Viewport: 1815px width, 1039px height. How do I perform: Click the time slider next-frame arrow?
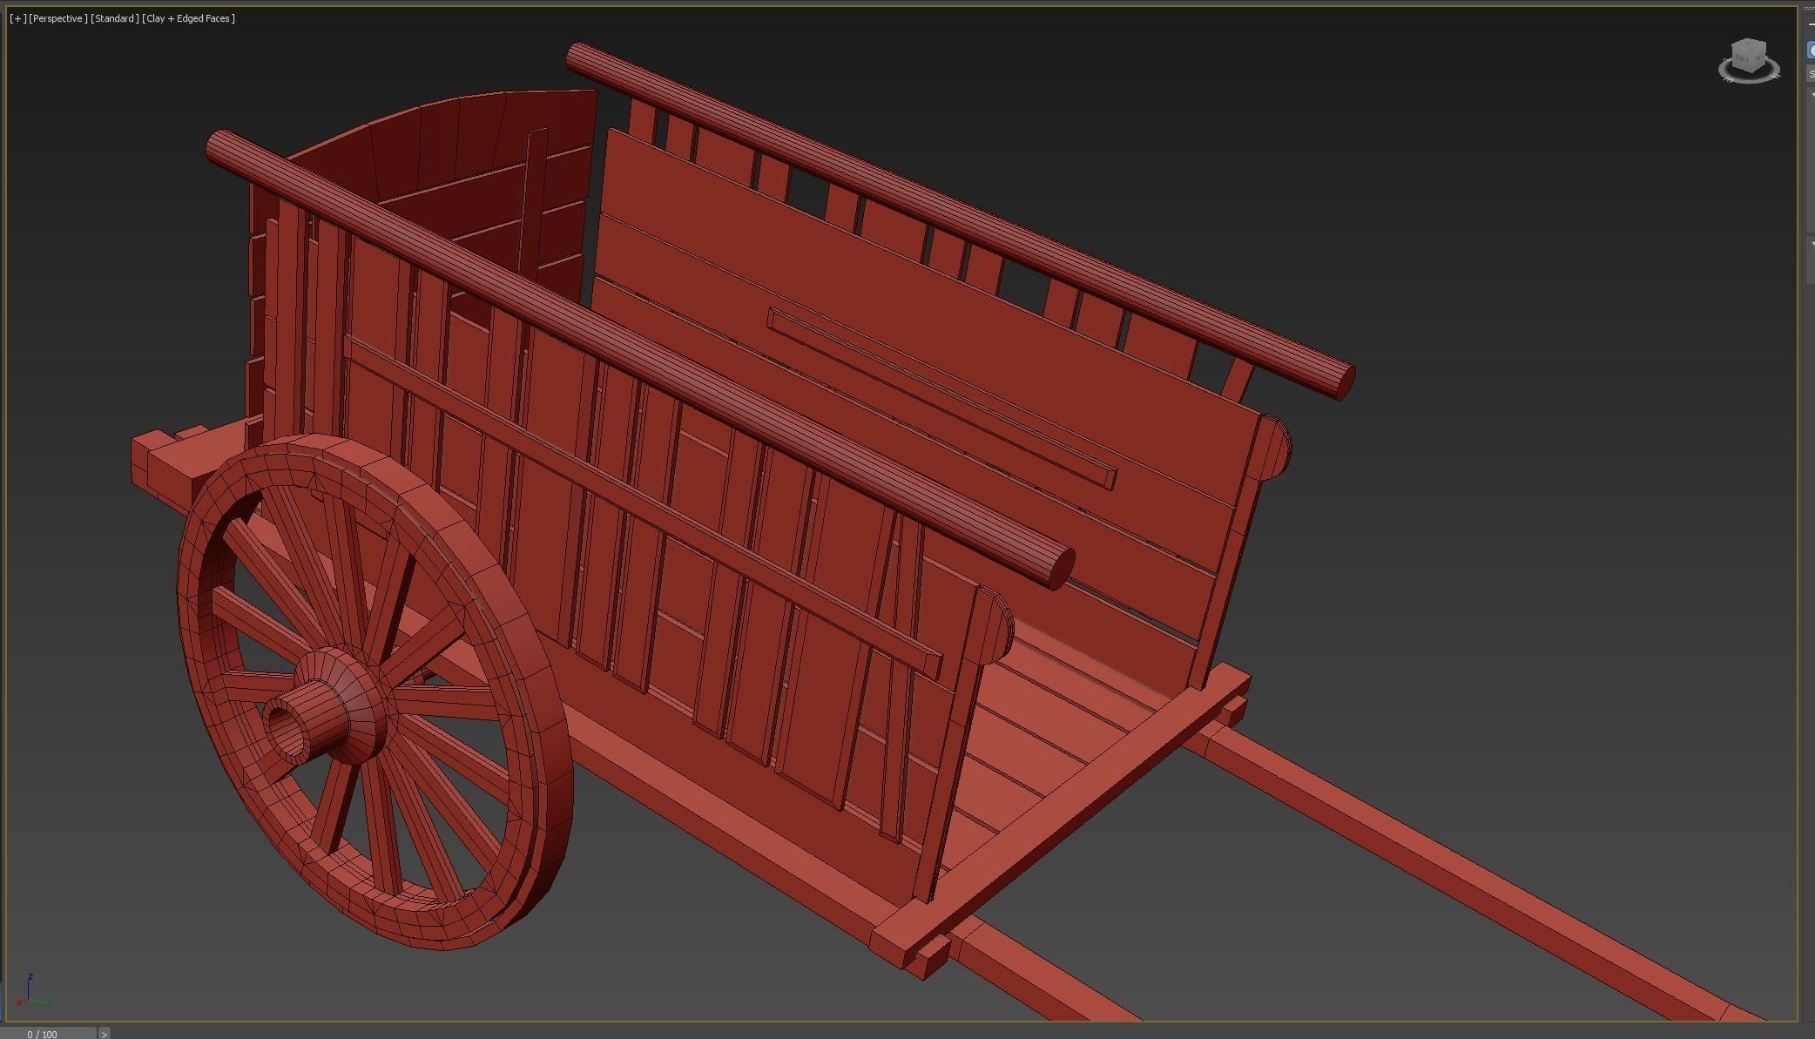(x=105, y=1034)
